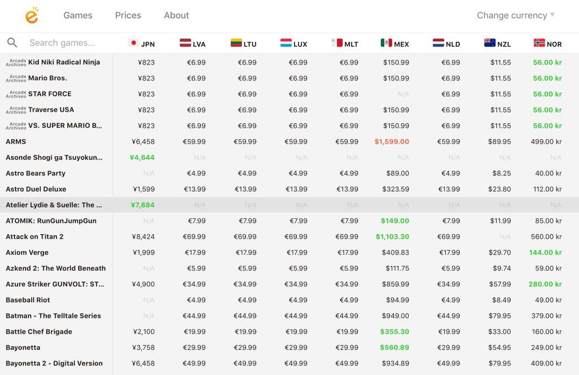Select the Latvia flag column header
Image resolution: width=579 pixels, height=375 pixels.
192,44
